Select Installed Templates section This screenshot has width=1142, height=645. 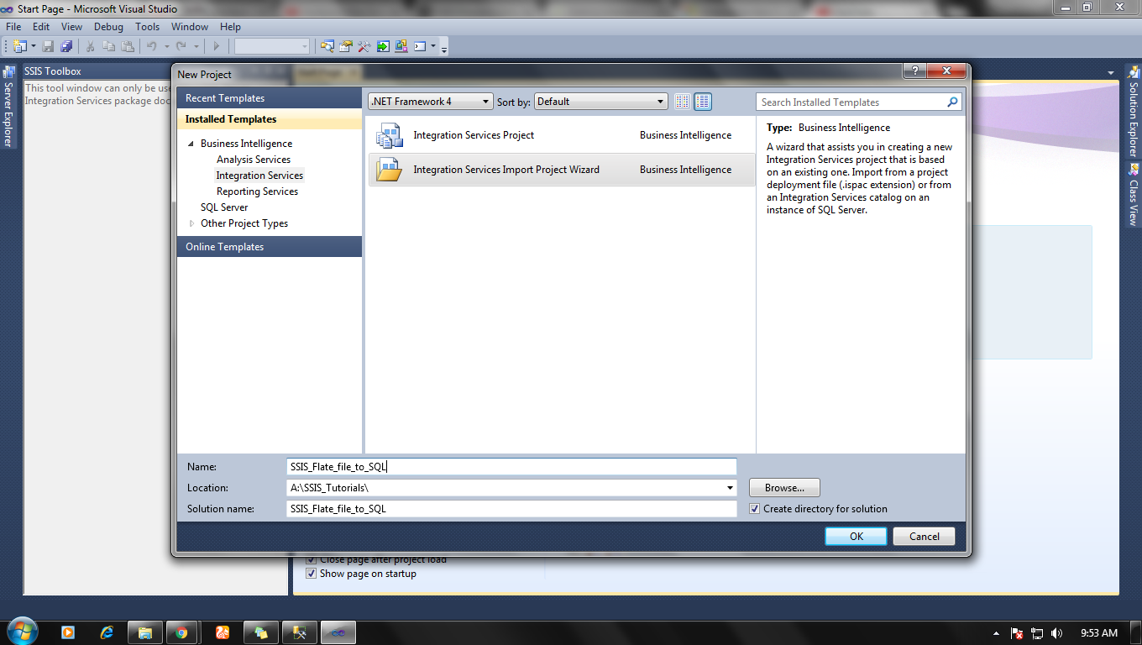point(270,119)
